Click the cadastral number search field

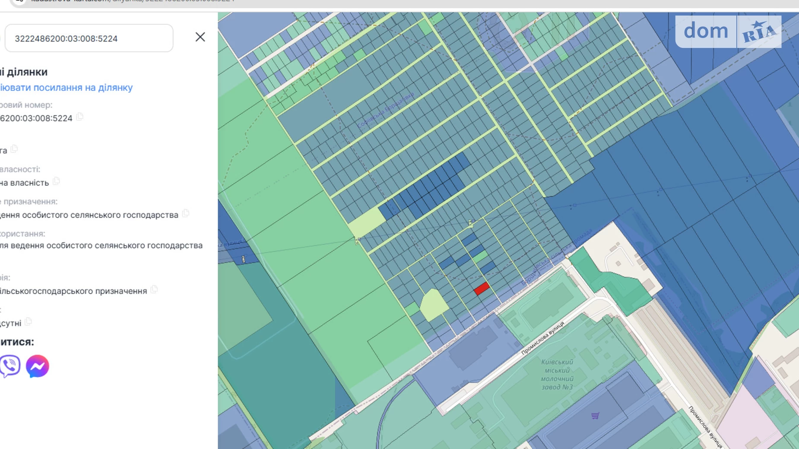[89, 38]
